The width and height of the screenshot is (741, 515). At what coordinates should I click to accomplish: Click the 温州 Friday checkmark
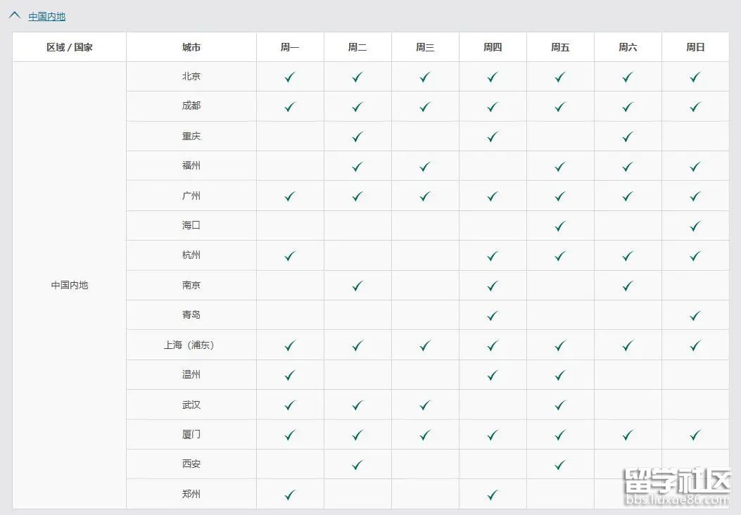pos(560,375)
